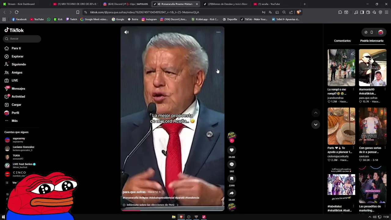Viewport: 391px width, 220px height.
Task: Open the TikTok coins icon in top pill
Action: pyautogui.click(x=366, y=32)
